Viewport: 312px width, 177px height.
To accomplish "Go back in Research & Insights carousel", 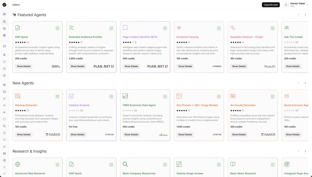I will (298, 151).
